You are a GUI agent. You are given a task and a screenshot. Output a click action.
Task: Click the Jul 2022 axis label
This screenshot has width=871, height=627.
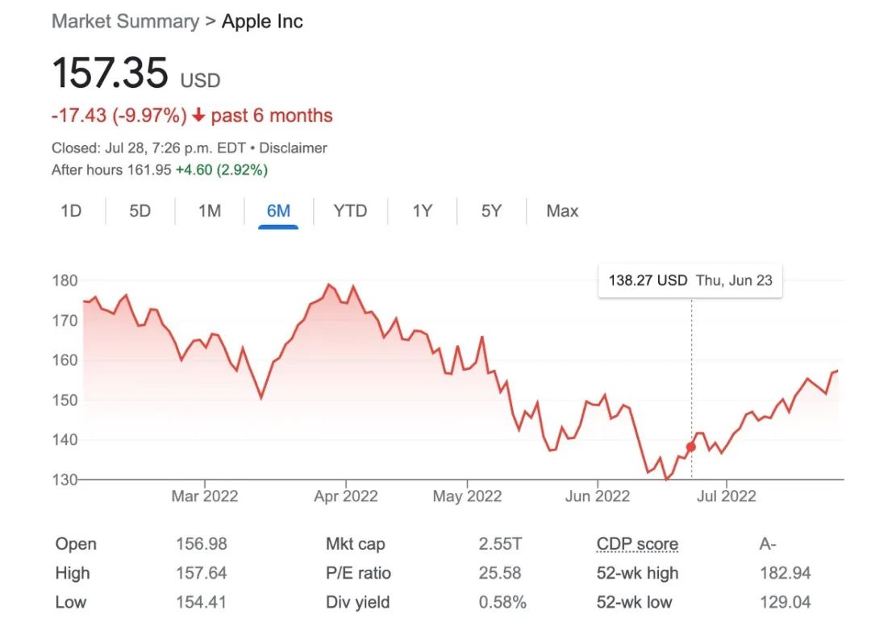(x=727, y=496)
